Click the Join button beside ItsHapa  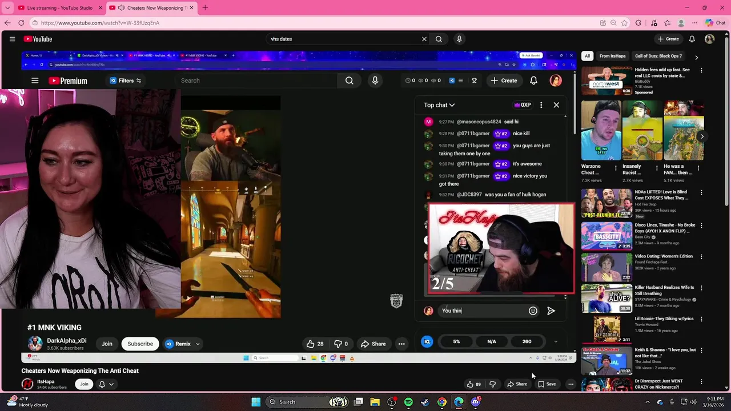[x=84, y=384]
